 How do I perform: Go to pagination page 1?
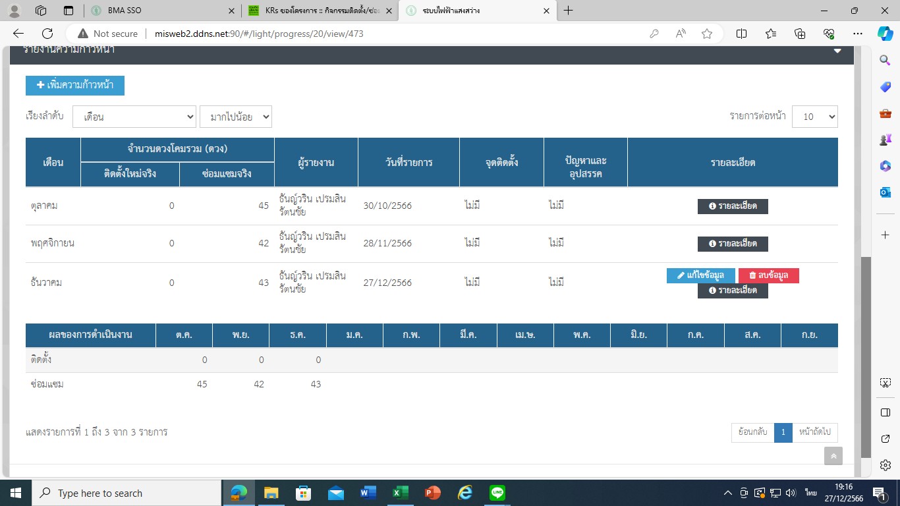coord(783,432)
